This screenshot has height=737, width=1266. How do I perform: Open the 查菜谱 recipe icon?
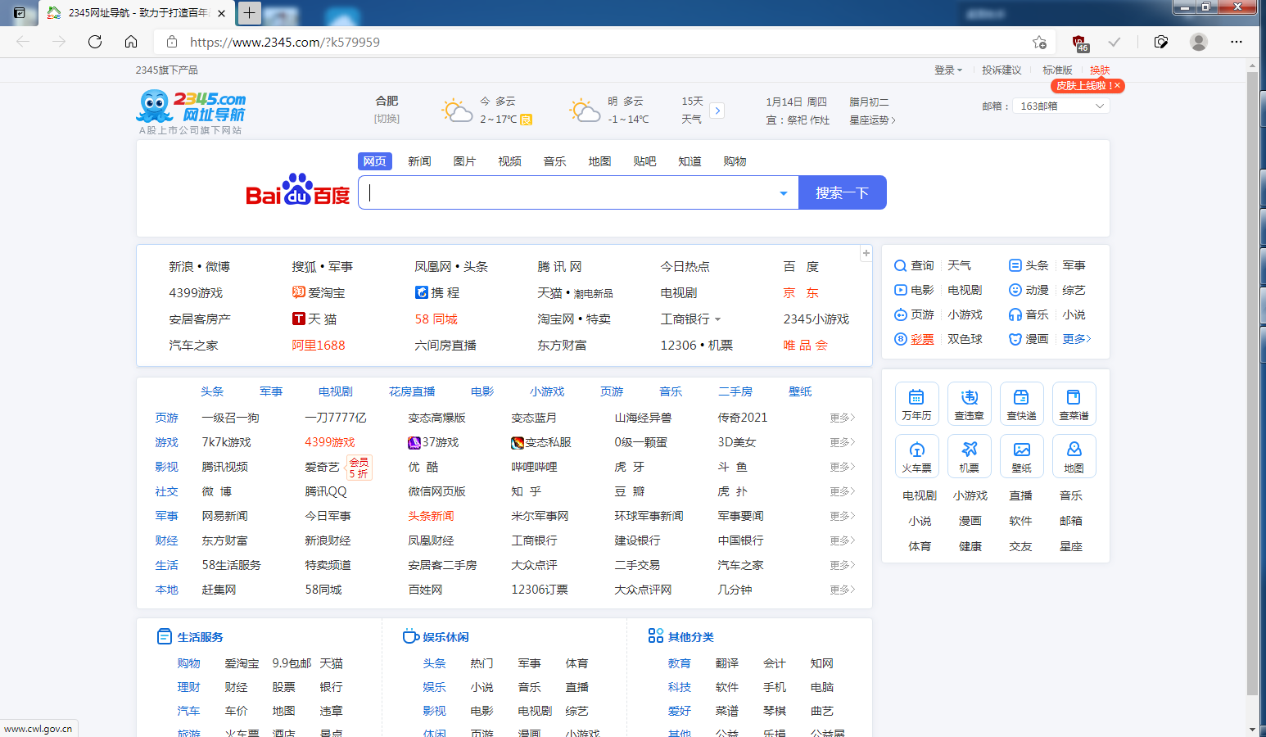pyautogui.click(x=1074, y=404)
